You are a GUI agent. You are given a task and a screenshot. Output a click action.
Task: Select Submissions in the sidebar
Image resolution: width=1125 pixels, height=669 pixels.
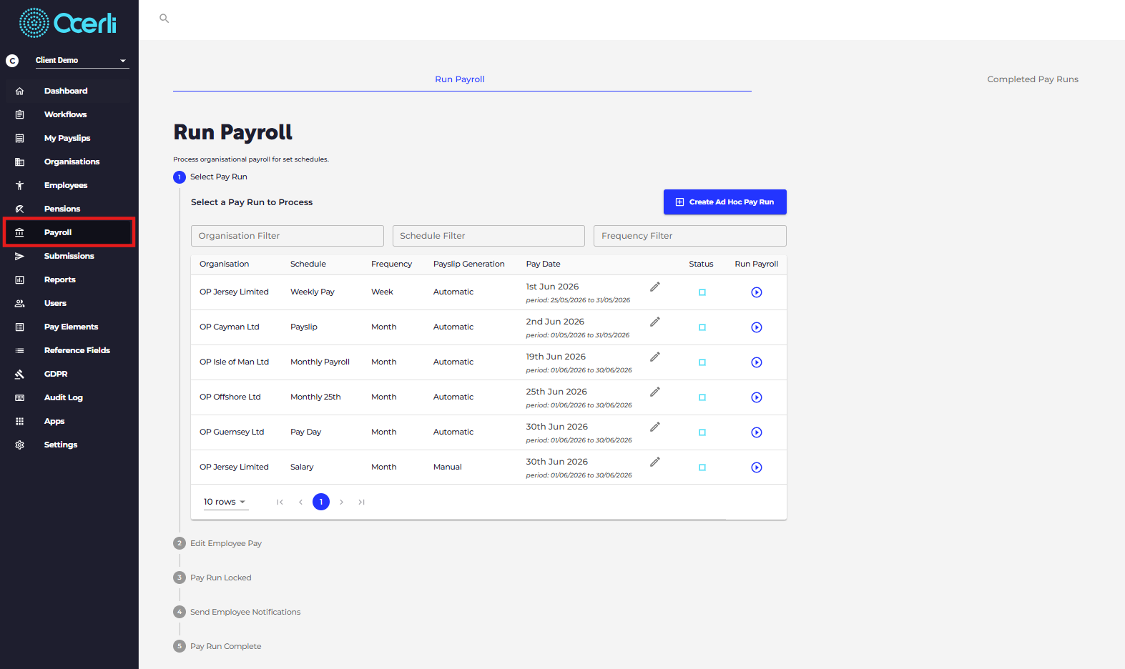[x=69, y=256]
